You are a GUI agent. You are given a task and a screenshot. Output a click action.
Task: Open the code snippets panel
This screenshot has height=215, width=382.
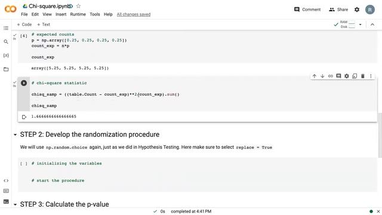pos(6,180)
